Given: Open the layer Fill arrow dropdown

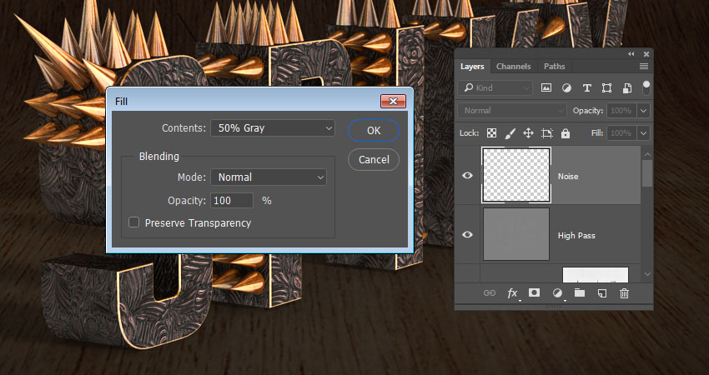Looking at the screenshot, I should point(643,132).
